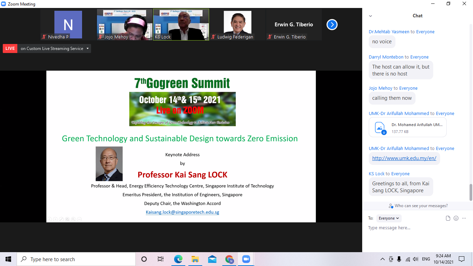Click Show Desktop sliver at taskbar edge

click(472, 259)
